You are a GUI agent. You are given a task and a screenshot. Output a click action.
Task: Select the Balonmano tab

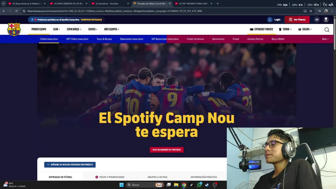pyautogui.click(x=218, y=39)
